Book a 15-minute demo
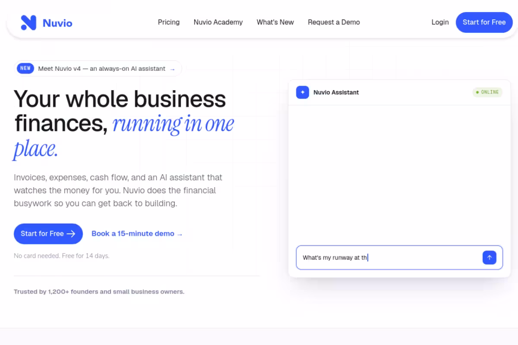This screenshot has width=518, height=345. point(137,234)
